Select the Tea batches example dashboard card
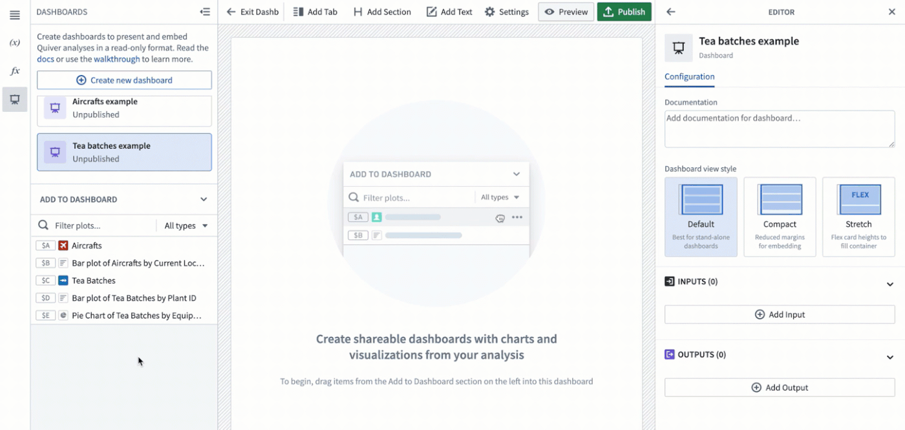 tap(124, 152)
